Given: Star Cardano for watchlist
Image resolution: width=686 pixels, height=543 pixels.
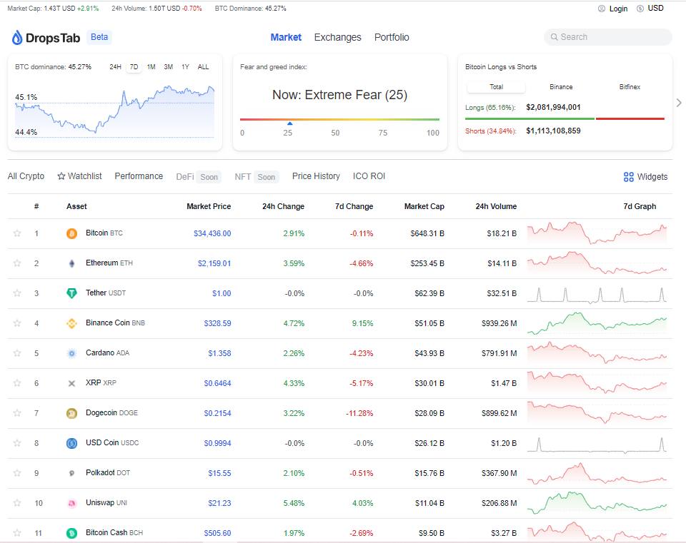Looking at the screenshot, I should pos(17,353).
